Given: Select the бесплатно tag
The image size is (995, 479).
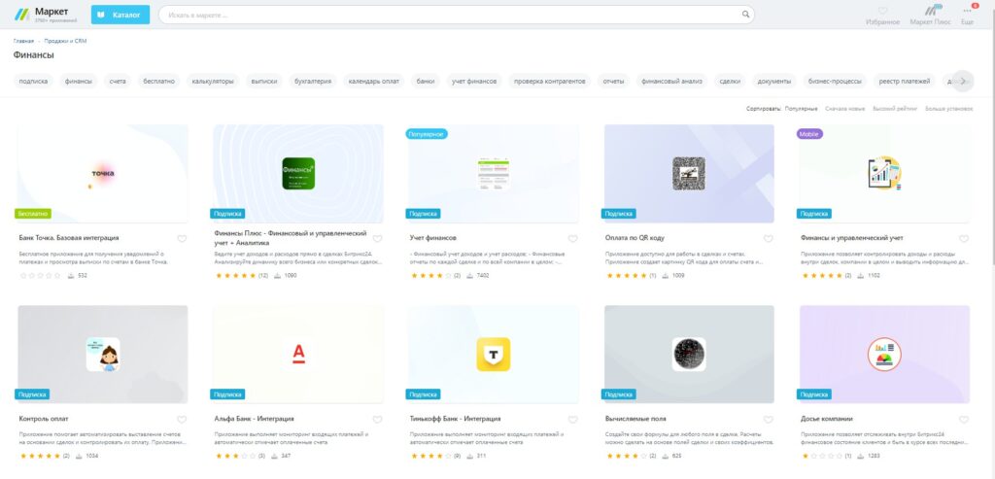Looking at the screenshot, I should [x=158, y=82].
